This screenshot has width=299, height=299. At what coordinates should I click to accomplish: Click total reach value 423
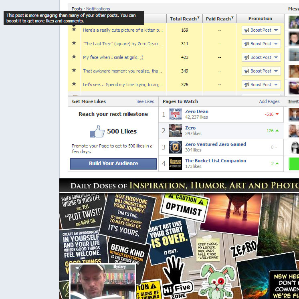click(185, 57)
